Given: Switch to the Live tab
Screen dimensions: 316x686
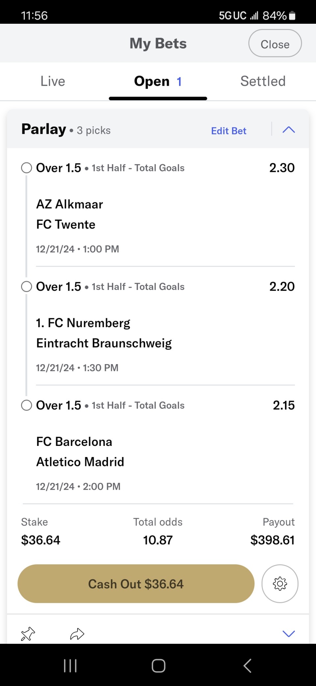Looking at the screenshot, I should [x=53, y=81].
